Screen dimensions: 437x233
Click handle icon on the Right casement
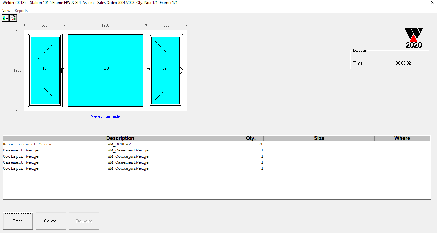click(62, 69)
